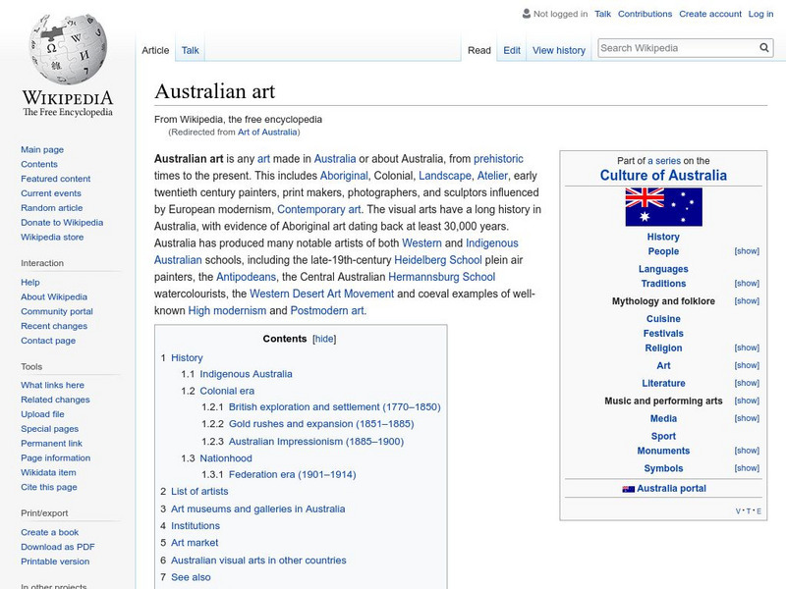Click the Australia portal link
This screenshot has height=589, width=786.
671,488
